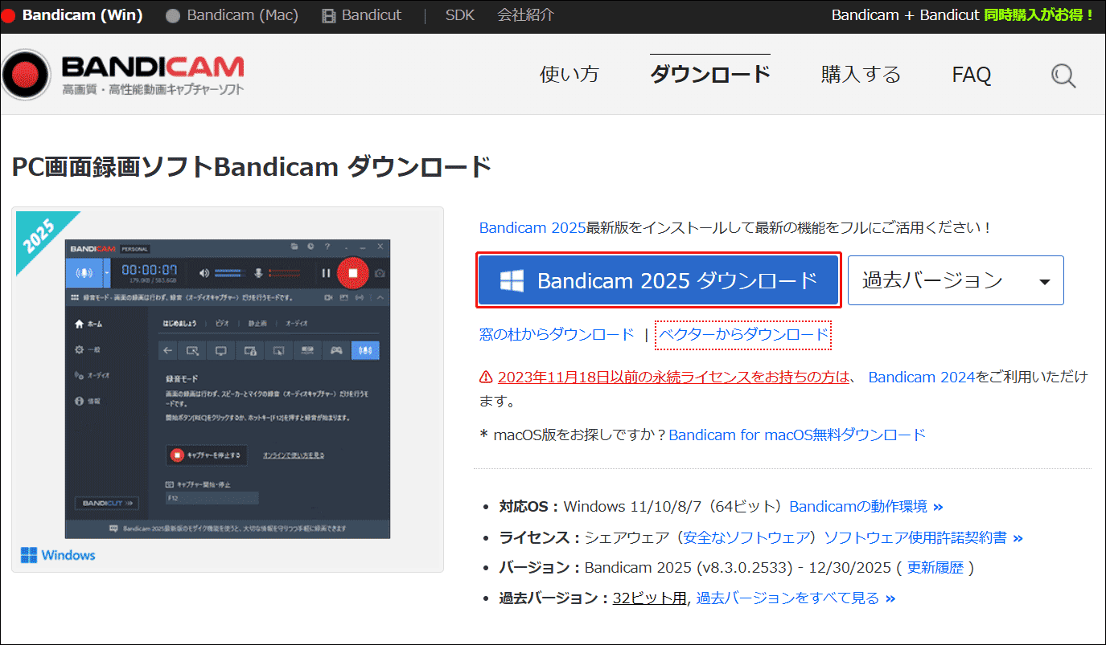Click Bandicam for macOS無料ダウンロード link
1106x645 pixels.
point(797,435)
